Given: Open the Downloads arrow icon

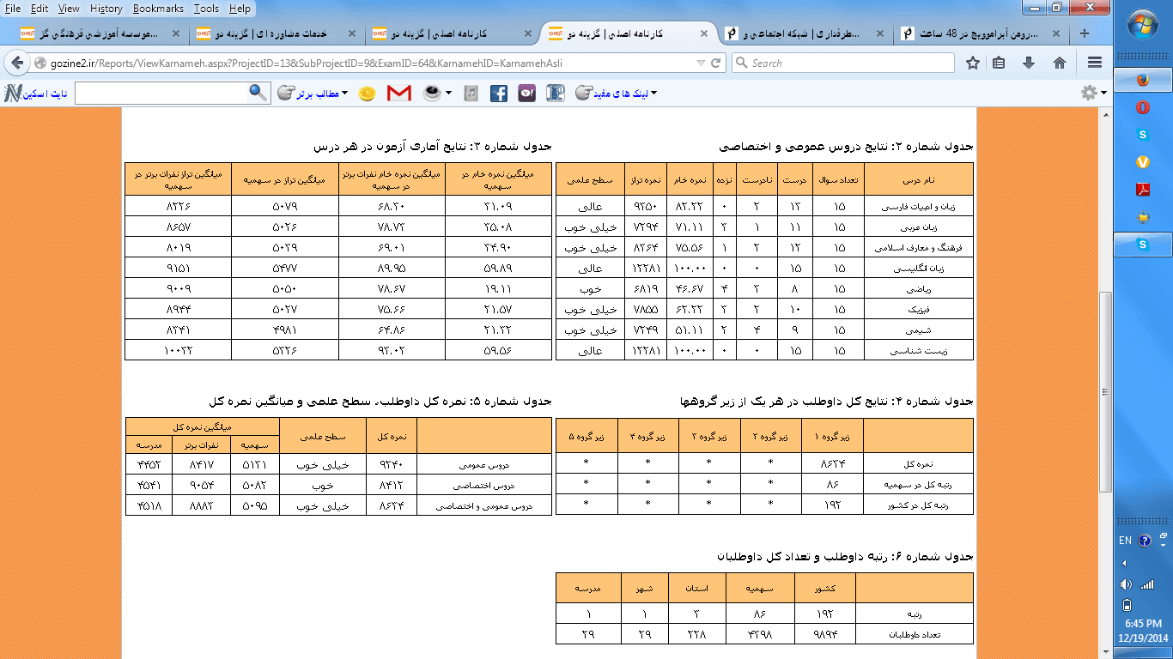Looking at the screenshot, I should click(x=1029, y=63).
